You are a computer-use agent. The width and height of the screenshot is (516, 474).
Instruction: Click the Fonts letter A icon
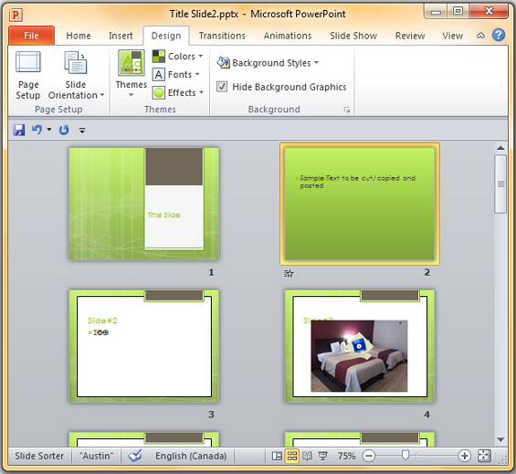159,74
